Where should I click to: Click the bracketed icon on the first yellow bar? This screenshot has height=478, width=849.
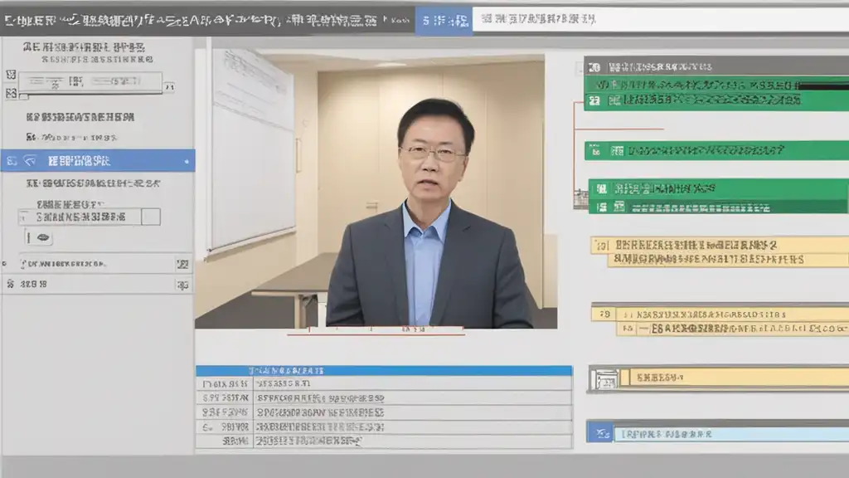602,246
